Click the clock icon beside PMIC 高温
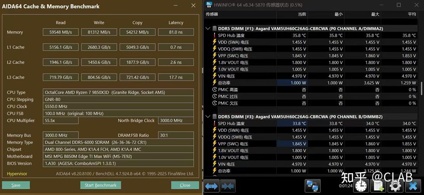 [x=215, y=90]
